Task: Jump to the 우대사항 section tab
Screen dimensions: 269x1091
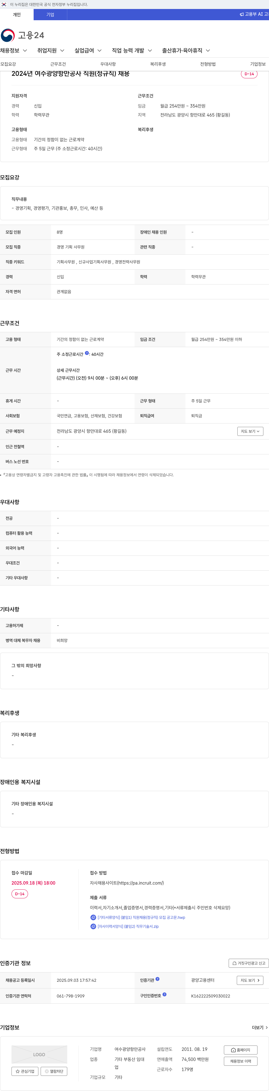Action: [108, 64]
